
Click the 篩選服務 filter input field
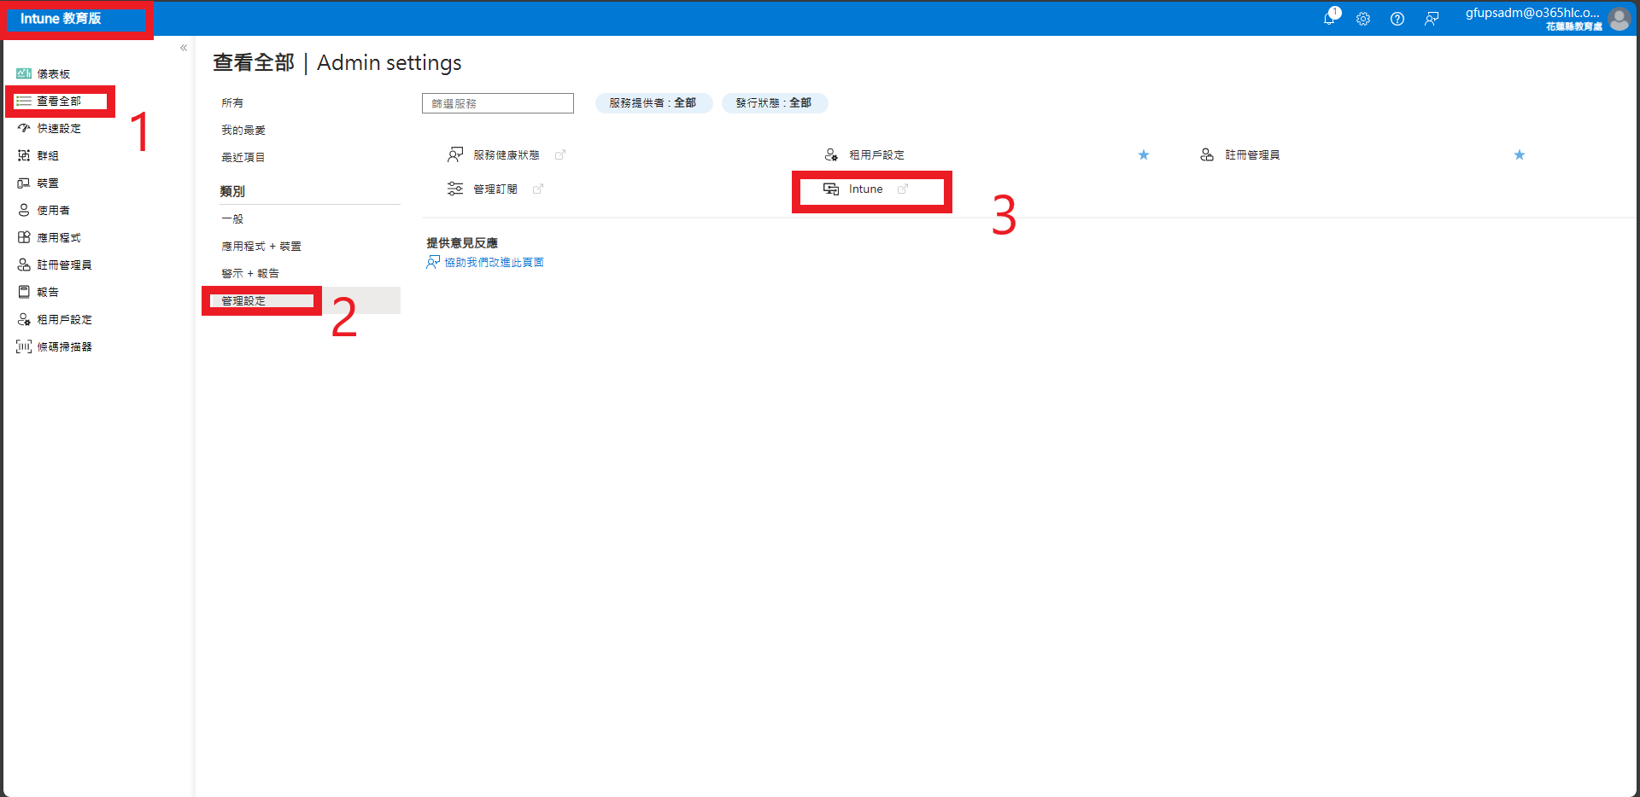click(497, 103)
